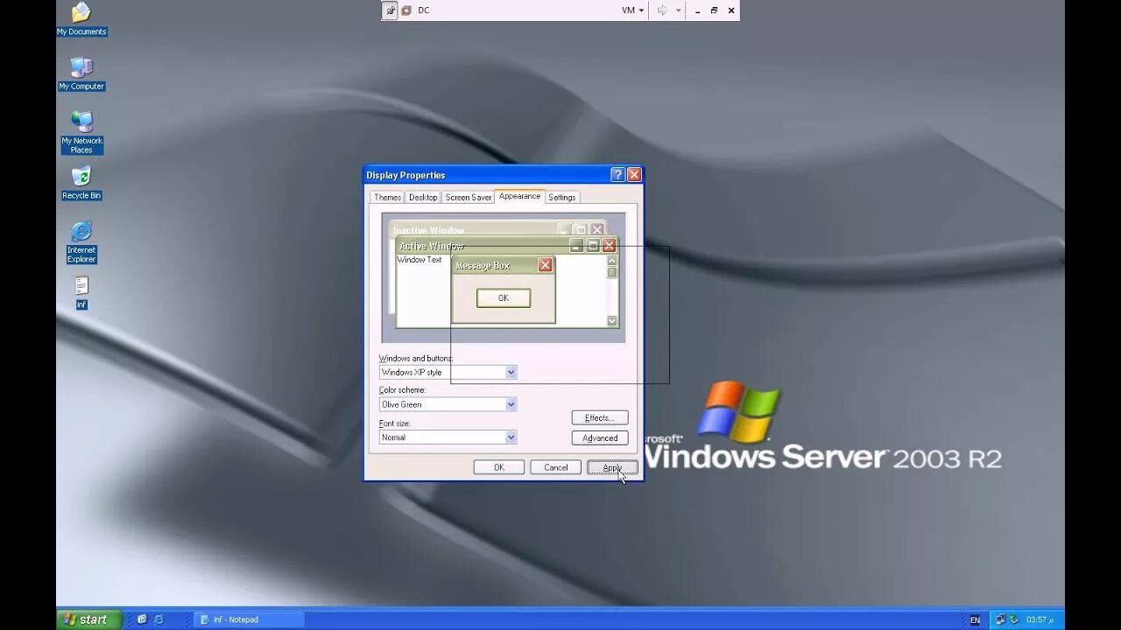Minimize the VM console toolbar

click(697, 10)
